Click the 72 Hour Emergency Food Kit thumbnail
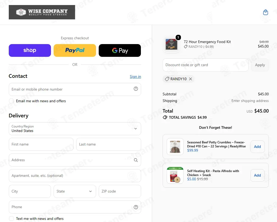 [171, 44]
